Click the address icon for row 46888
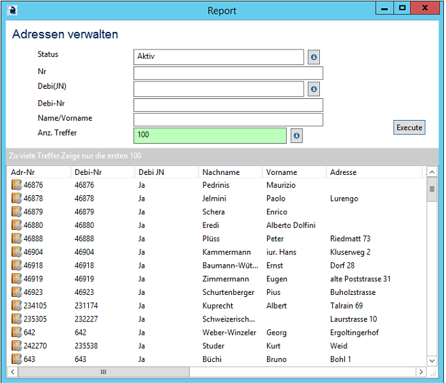This screenshot has height=383, width=446. click(16, 239)
